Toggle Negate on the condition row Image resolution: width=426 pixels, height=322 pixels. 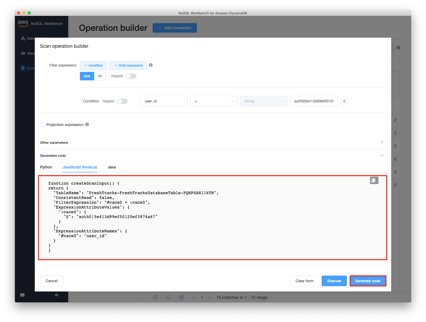(122, 101)
